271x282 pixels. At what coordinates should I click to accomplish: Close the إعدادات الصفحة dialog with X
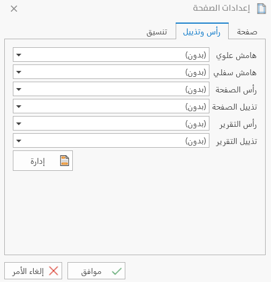coord(14,9)
